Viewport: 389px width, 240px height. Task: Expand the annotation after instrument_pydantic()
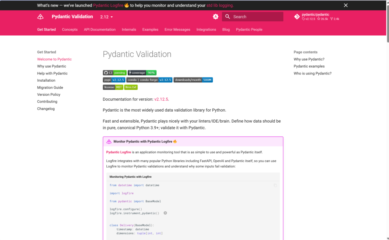[x=165, y=213]
